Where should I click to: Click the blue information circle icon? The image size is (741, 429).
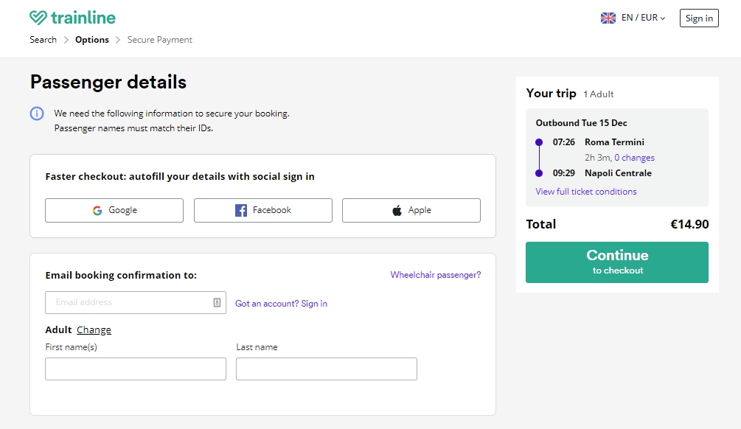point(37,114)
